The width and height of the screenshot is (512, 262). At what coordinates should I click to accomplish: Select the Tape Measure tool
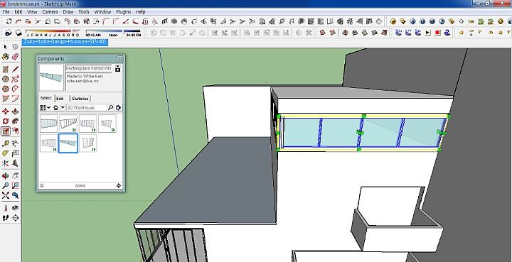point(6,143)
